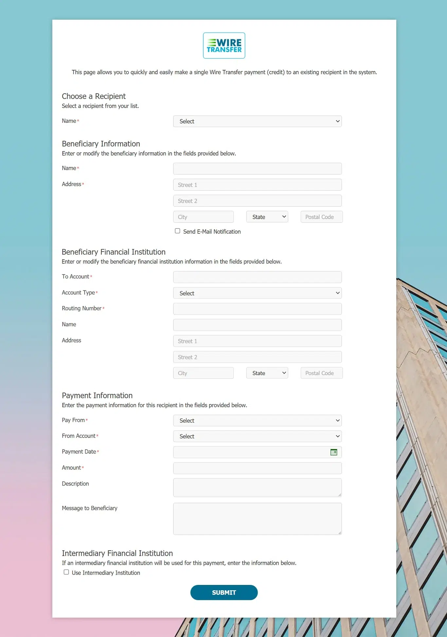Click financial institution City field

(x=203, y=373)
